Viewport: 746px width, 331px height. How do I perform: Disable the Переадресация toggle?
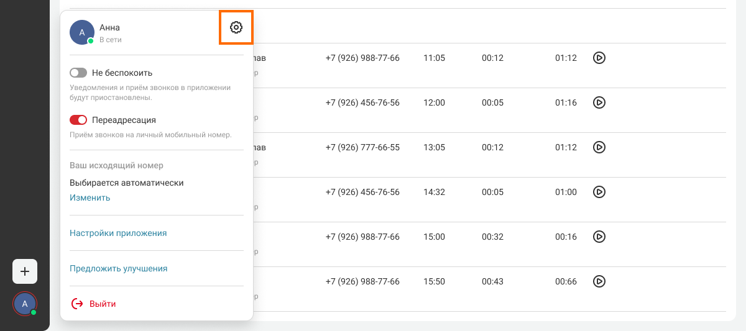pyautogui.click(x=78, y=120)
